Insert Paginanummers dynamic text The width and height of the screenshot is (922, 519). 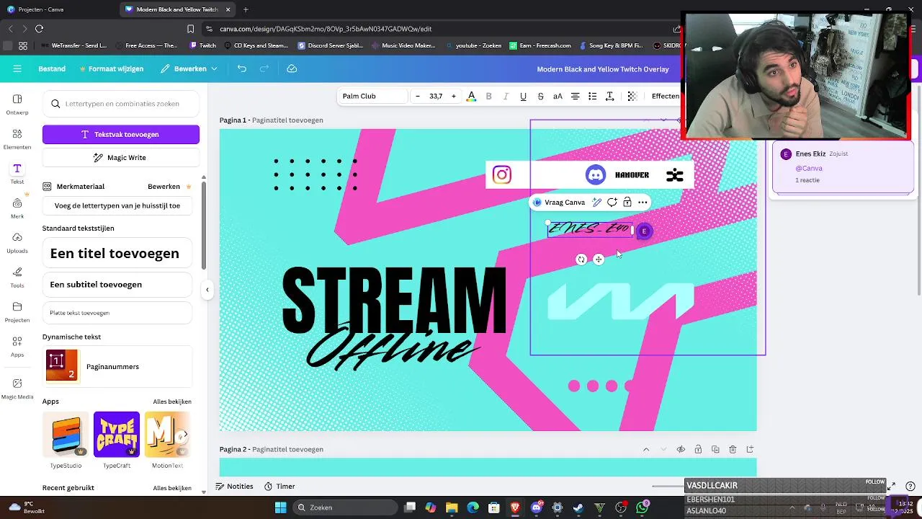[x=117, y=366]
